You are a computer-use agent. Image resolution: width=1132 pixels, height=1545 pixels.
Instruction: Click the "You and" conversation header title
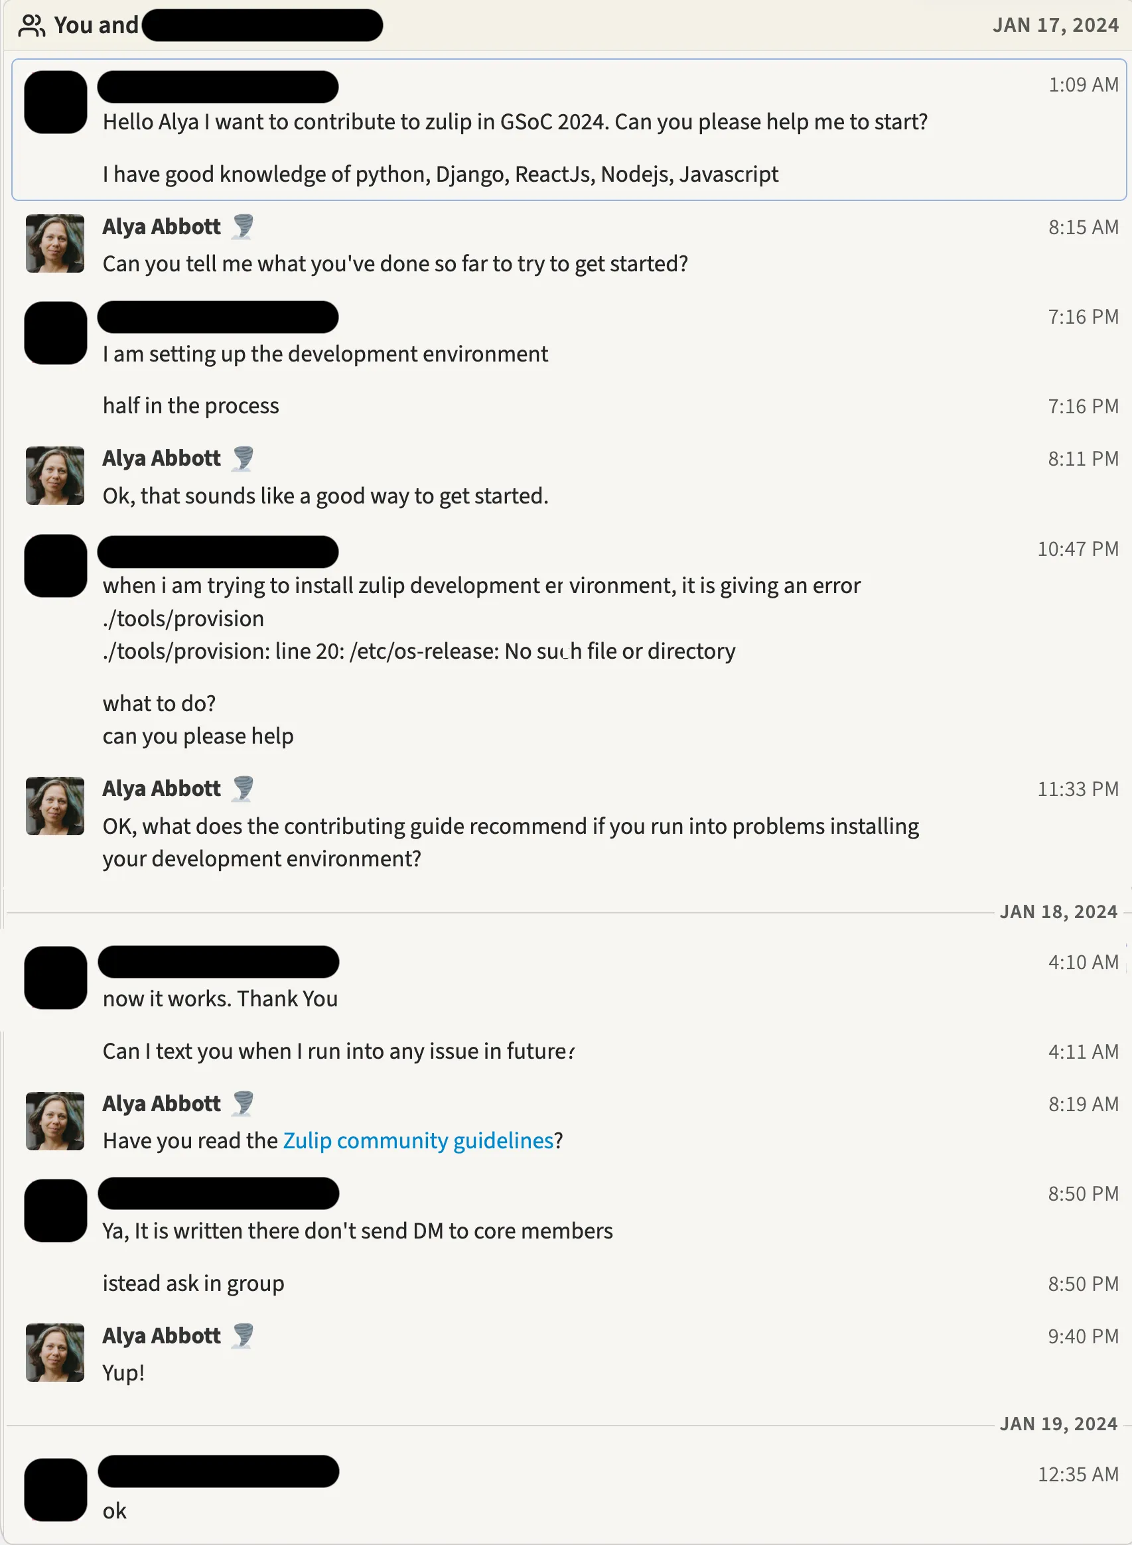click(x=97, y=25)
